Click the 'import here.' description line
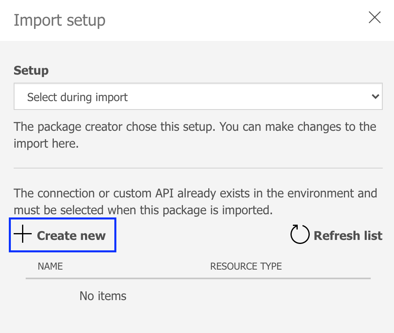Image resolution: width=394 pixels, height=333 pixels. (46, 144)
